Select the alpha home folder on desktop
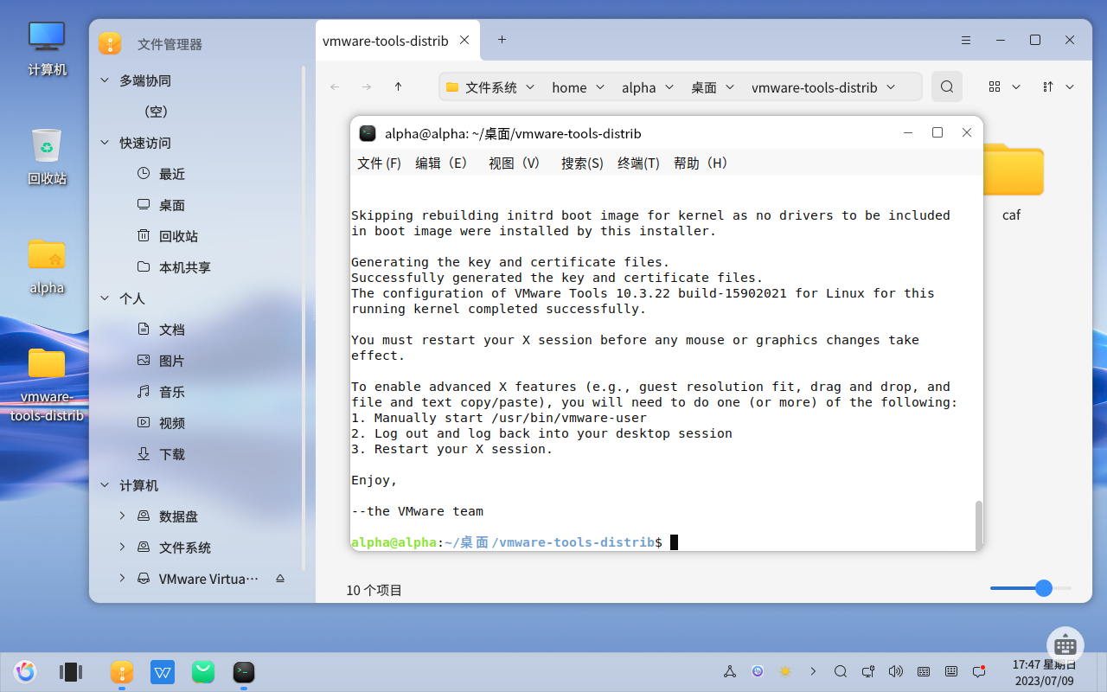 click(x=47, y=266)
